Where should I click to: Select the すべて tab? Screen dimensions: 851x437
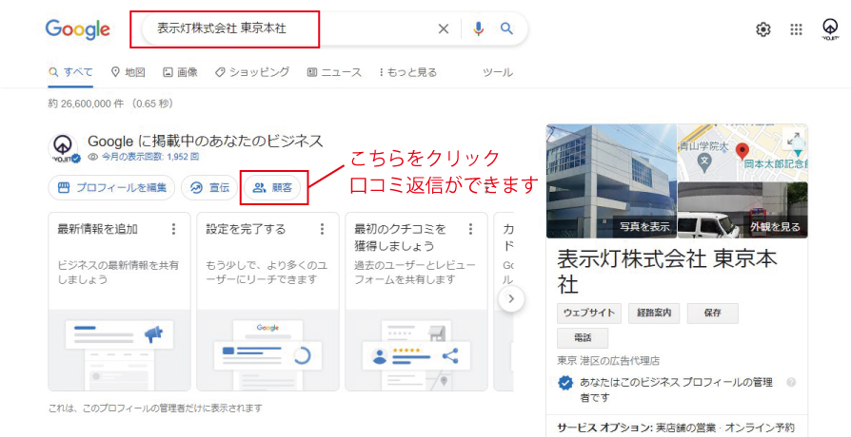pos(70,72)
